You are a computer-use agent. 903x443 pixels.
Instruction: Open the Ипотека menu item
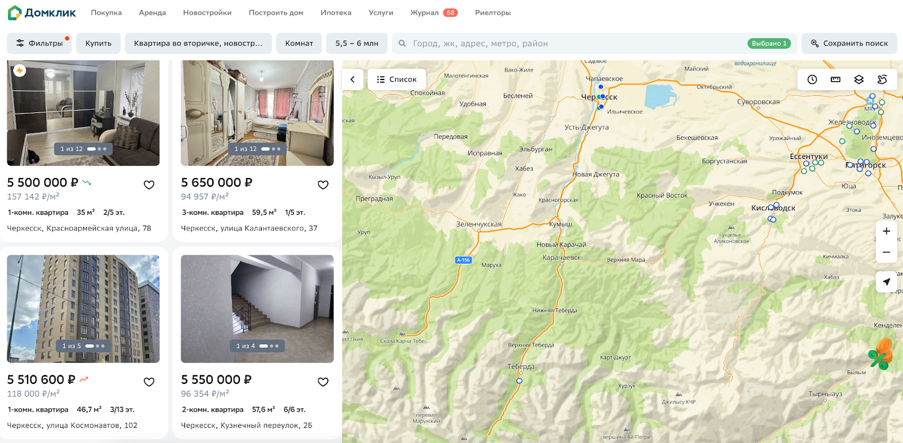point(336,12)
